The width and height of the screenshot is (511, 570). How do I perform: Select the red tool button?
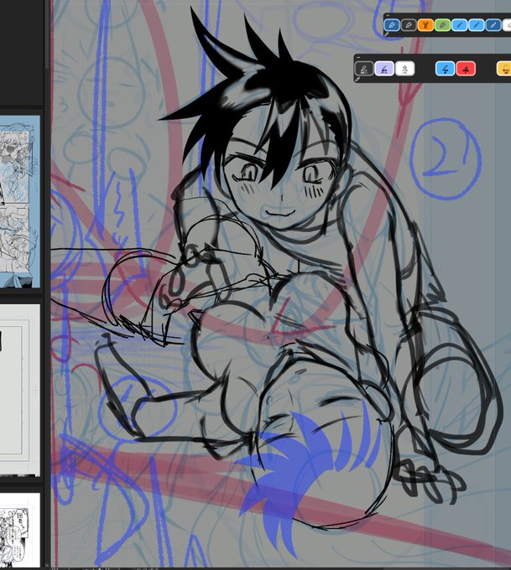click(x=466, y=69)
